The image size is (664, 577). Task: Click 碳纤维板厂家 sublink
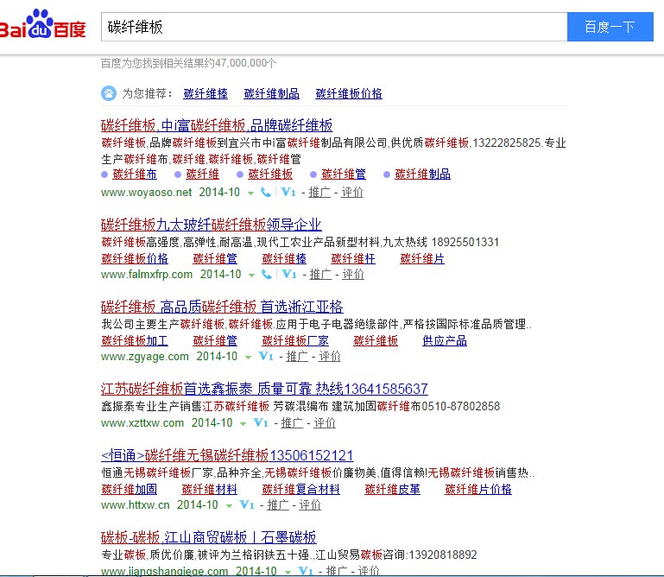coord(295,340)
